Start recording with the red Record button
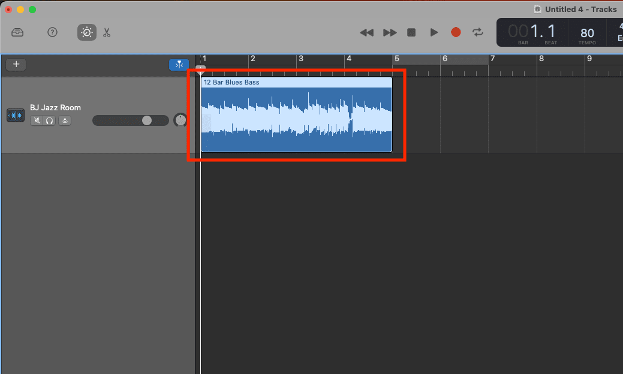The image size is (623, 374). [456, 32]
